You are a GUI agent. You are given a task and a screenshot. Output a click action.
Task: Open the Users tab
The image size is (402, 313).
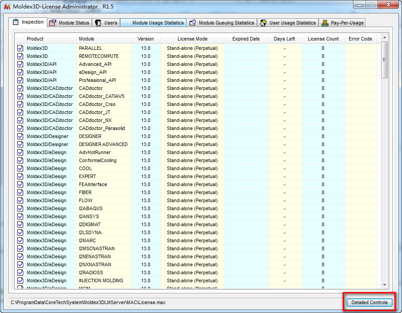(x=106, y=23)
